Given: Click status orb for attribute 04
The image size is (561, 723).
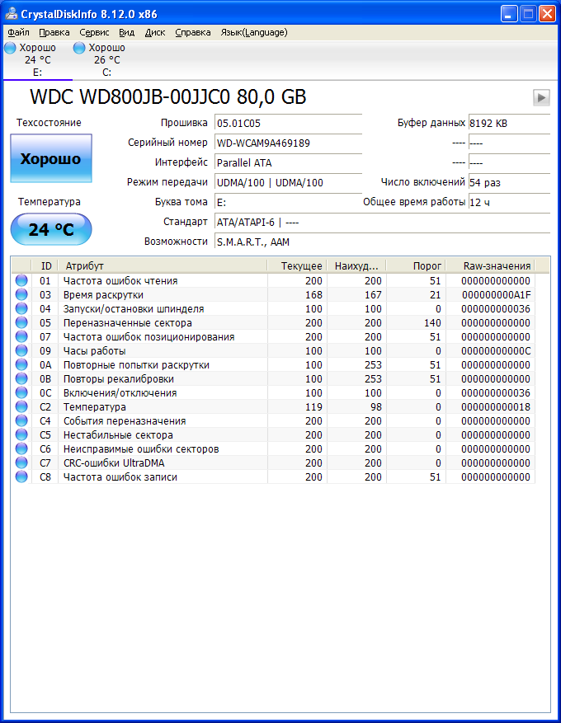Looking at the screenshot, I should coord(21,308).
